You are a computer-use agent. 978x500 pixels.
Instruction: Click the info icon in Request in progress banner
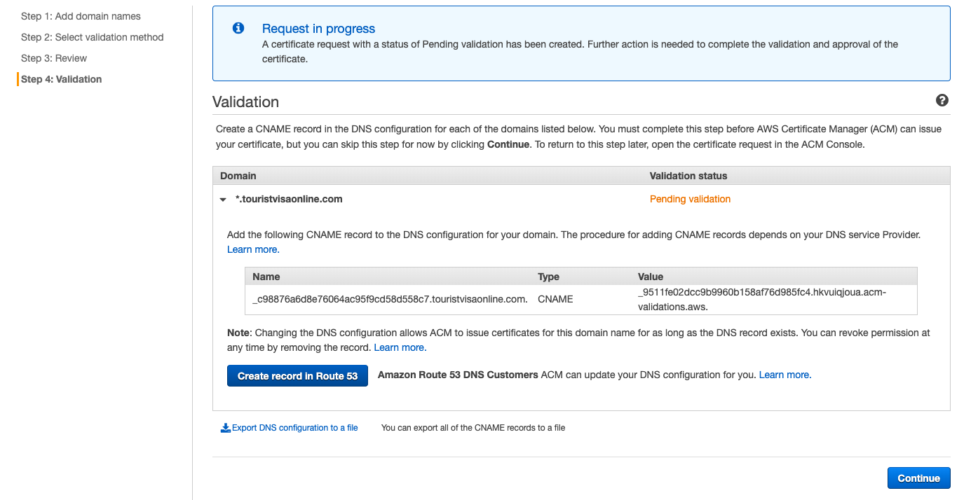coord(238,28)
